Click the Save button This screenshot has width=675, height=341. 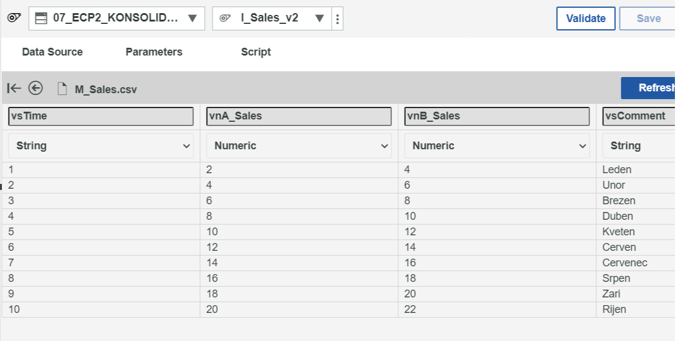(x=648, y=19)
